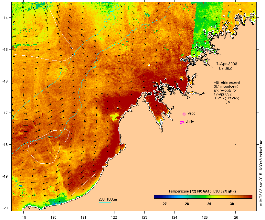Image resolution: width=265 pixels, height=220 pixels.
Task: Click the '(0.1m contours)' text
Action: (226, 86)
